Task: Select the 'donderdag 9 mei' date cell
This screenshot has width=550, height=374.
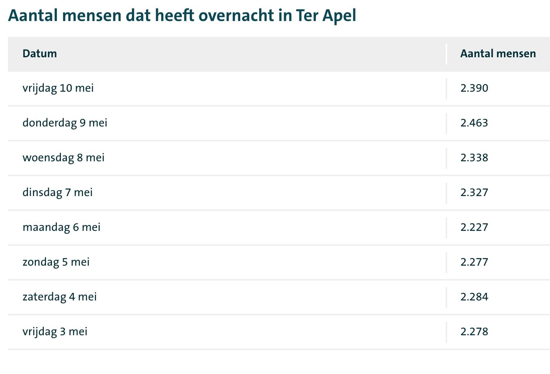Action: pos(65,123)
